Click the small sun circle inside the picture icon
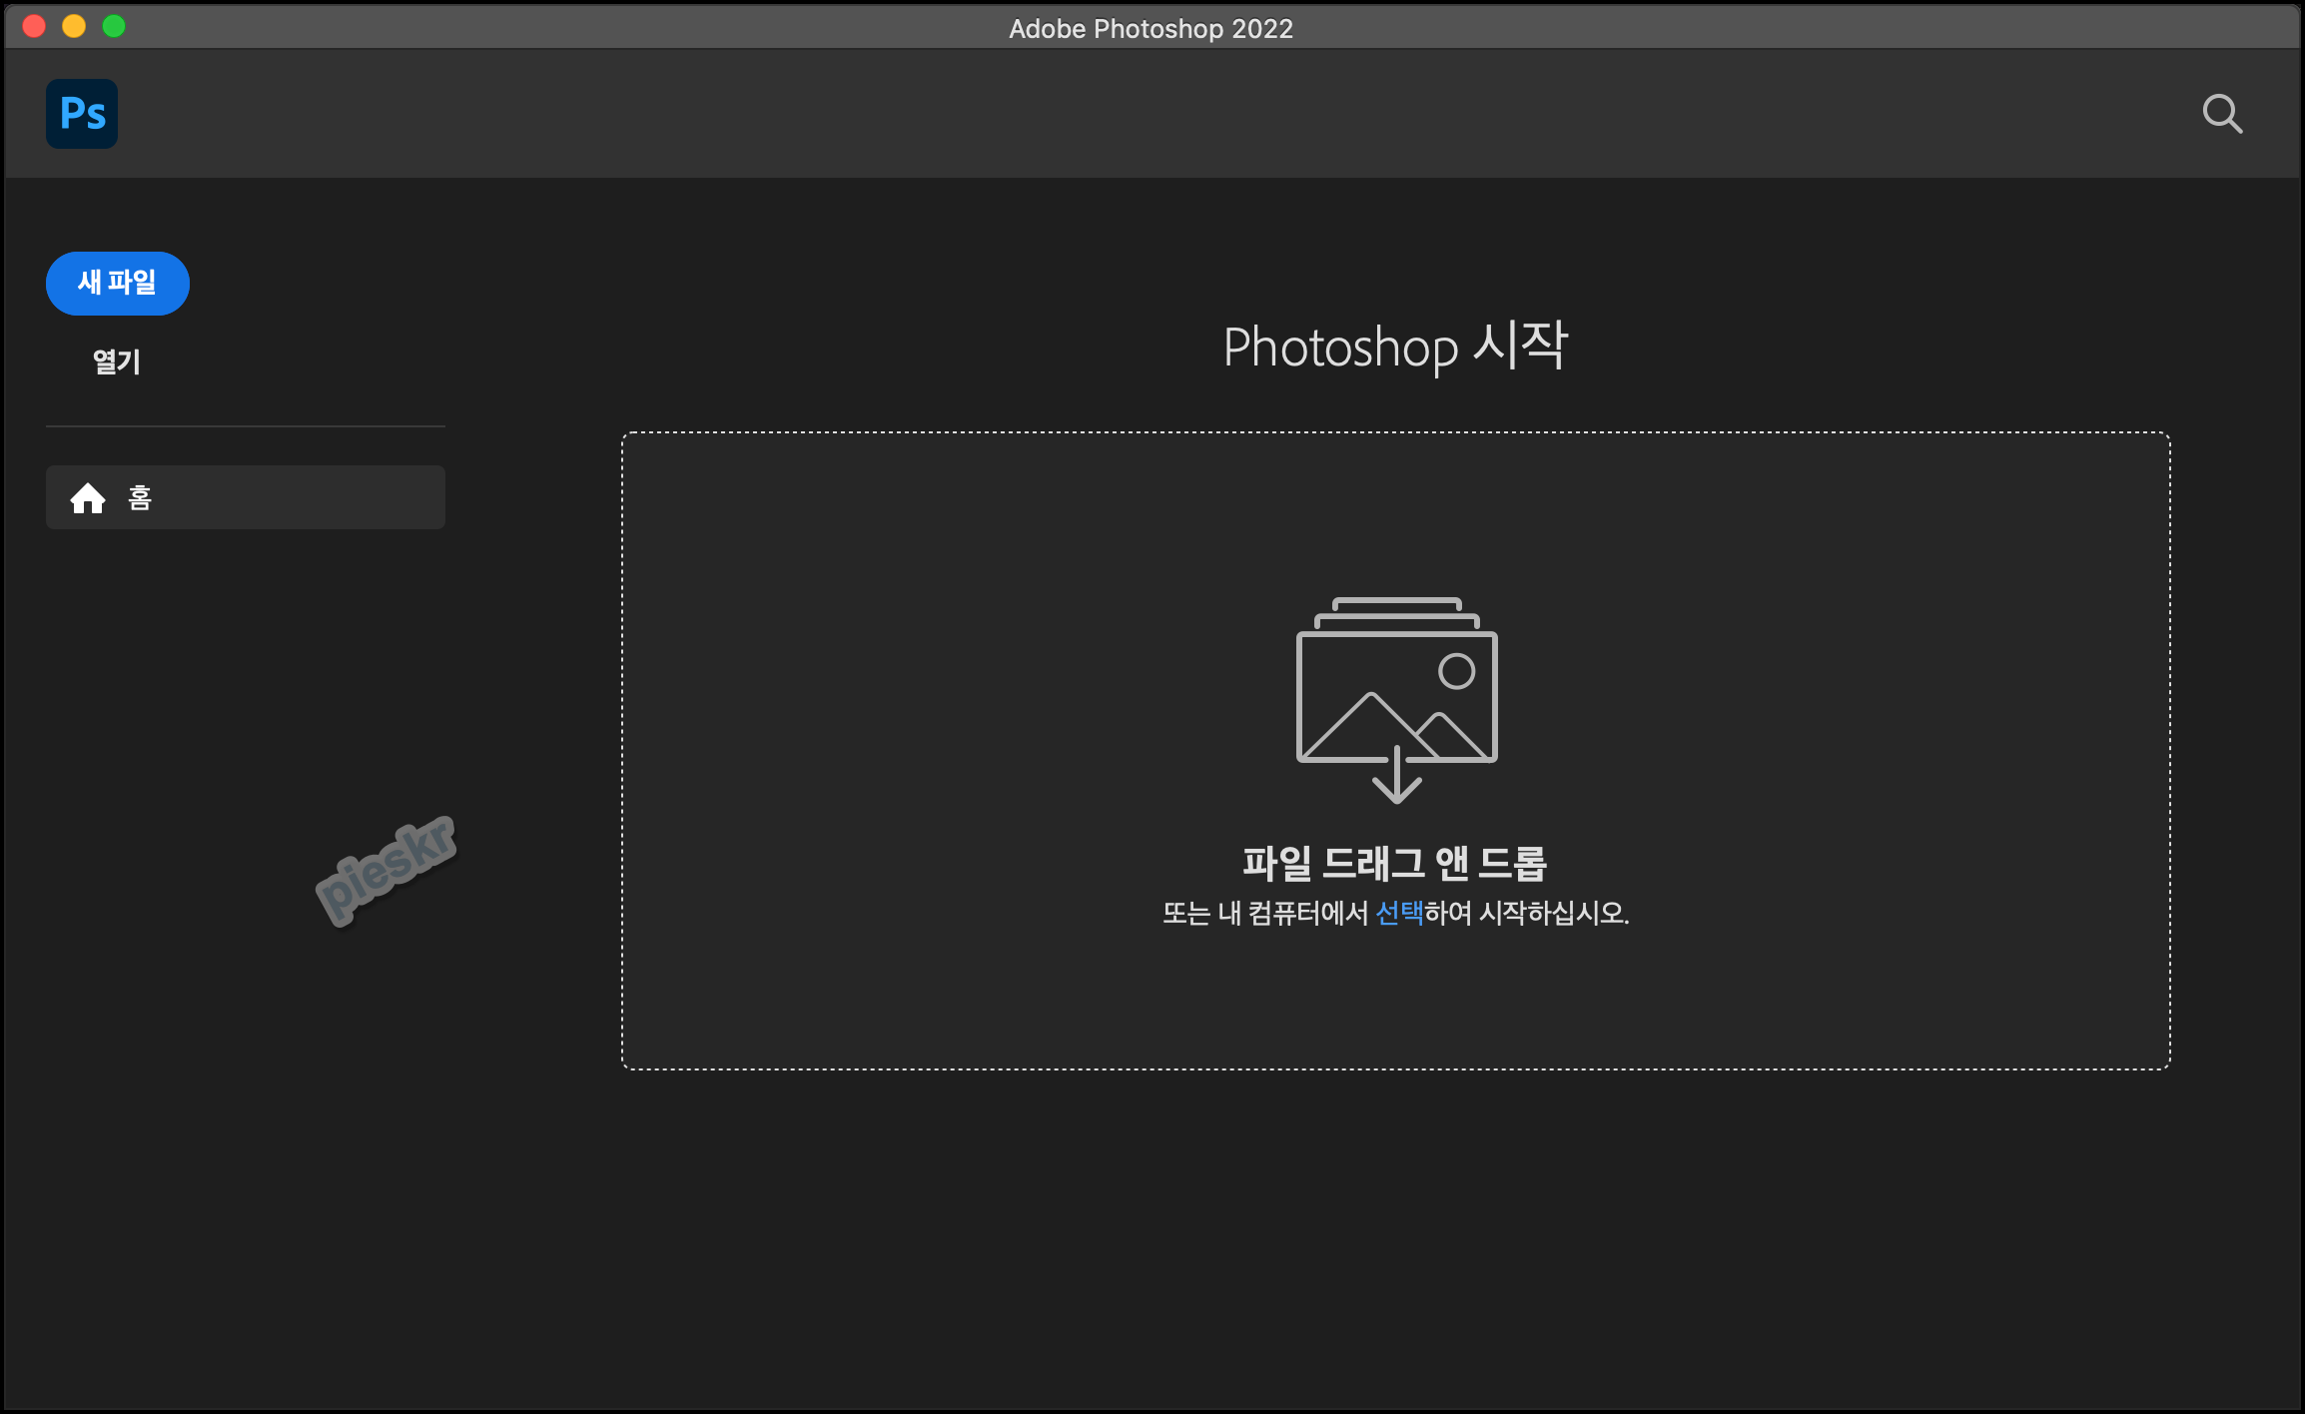2305x1414 pixels. coord(1456,671)
